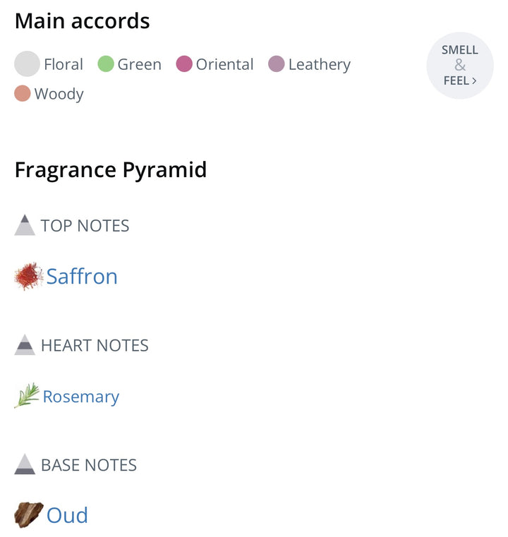Image resolution: width=508 pixels, height=537 pixels.
Task: Click the Fragrance Pyramid heading
Action: pyautogui.click(x=111, y=170)
